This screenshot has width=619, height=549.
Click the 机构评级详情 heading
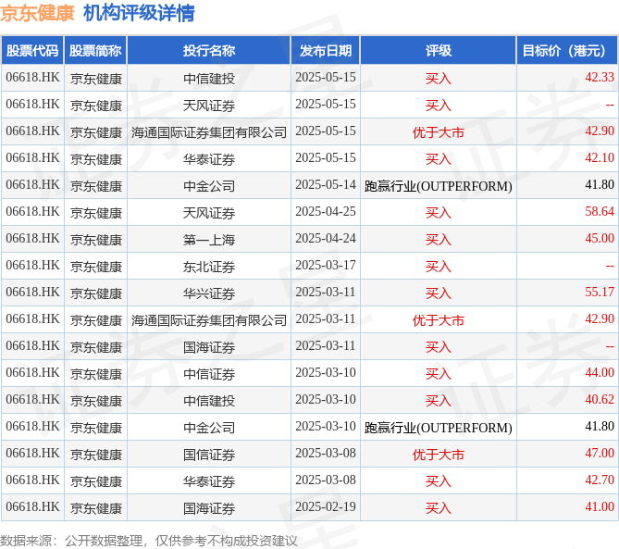point(139,13)
